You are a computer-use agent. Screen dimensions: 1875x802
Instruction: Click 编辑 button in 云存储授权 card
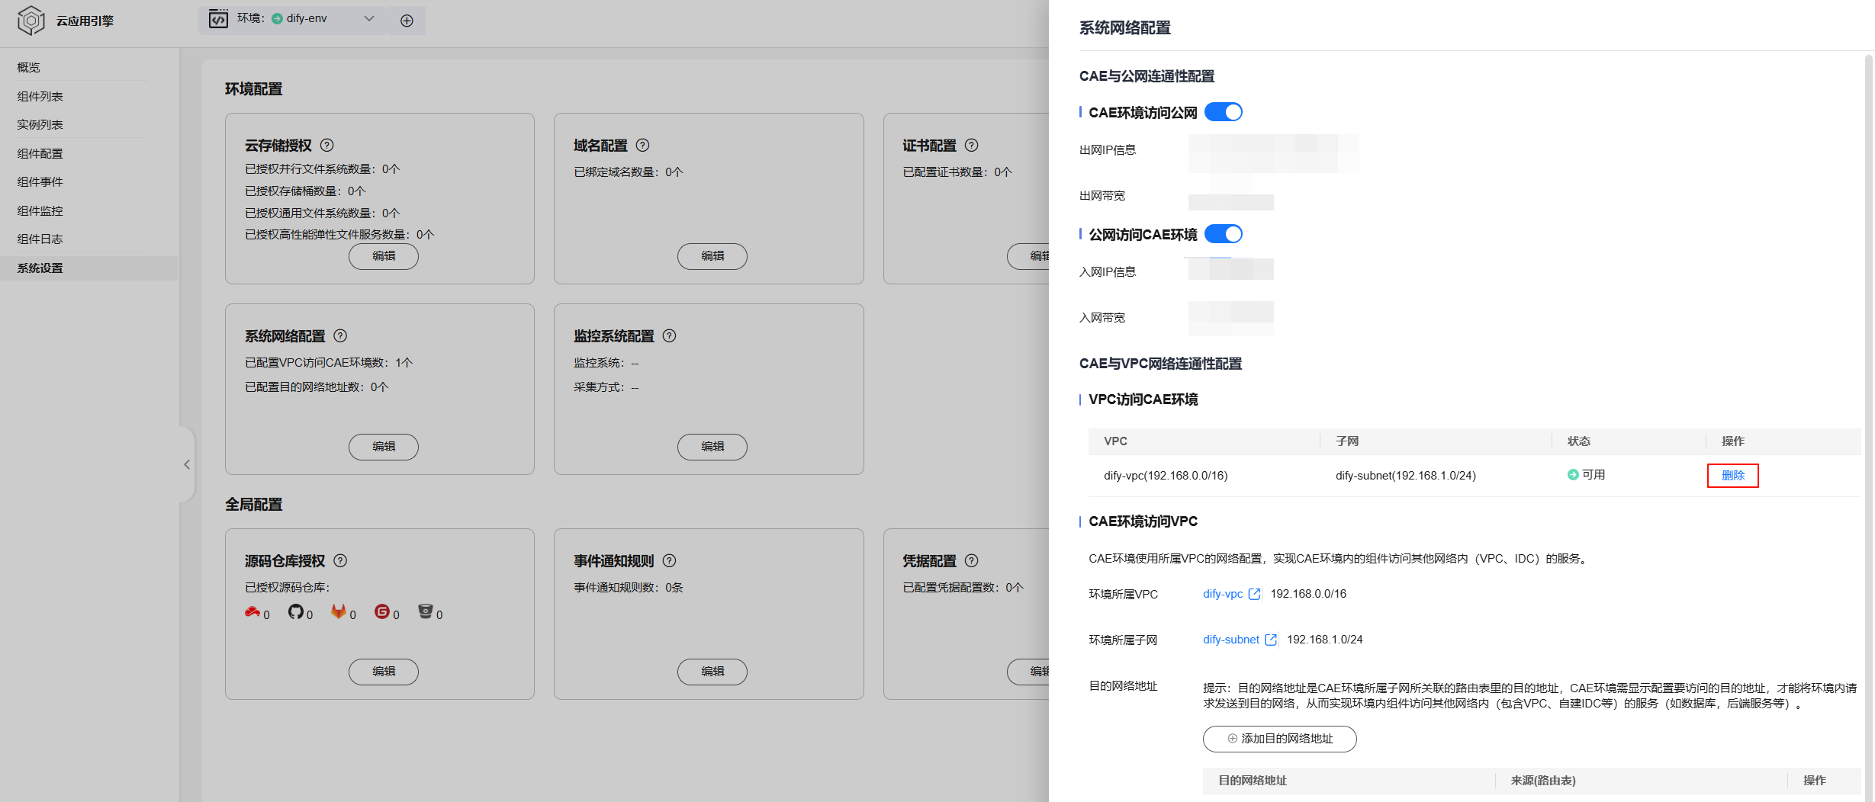(384, 256)
